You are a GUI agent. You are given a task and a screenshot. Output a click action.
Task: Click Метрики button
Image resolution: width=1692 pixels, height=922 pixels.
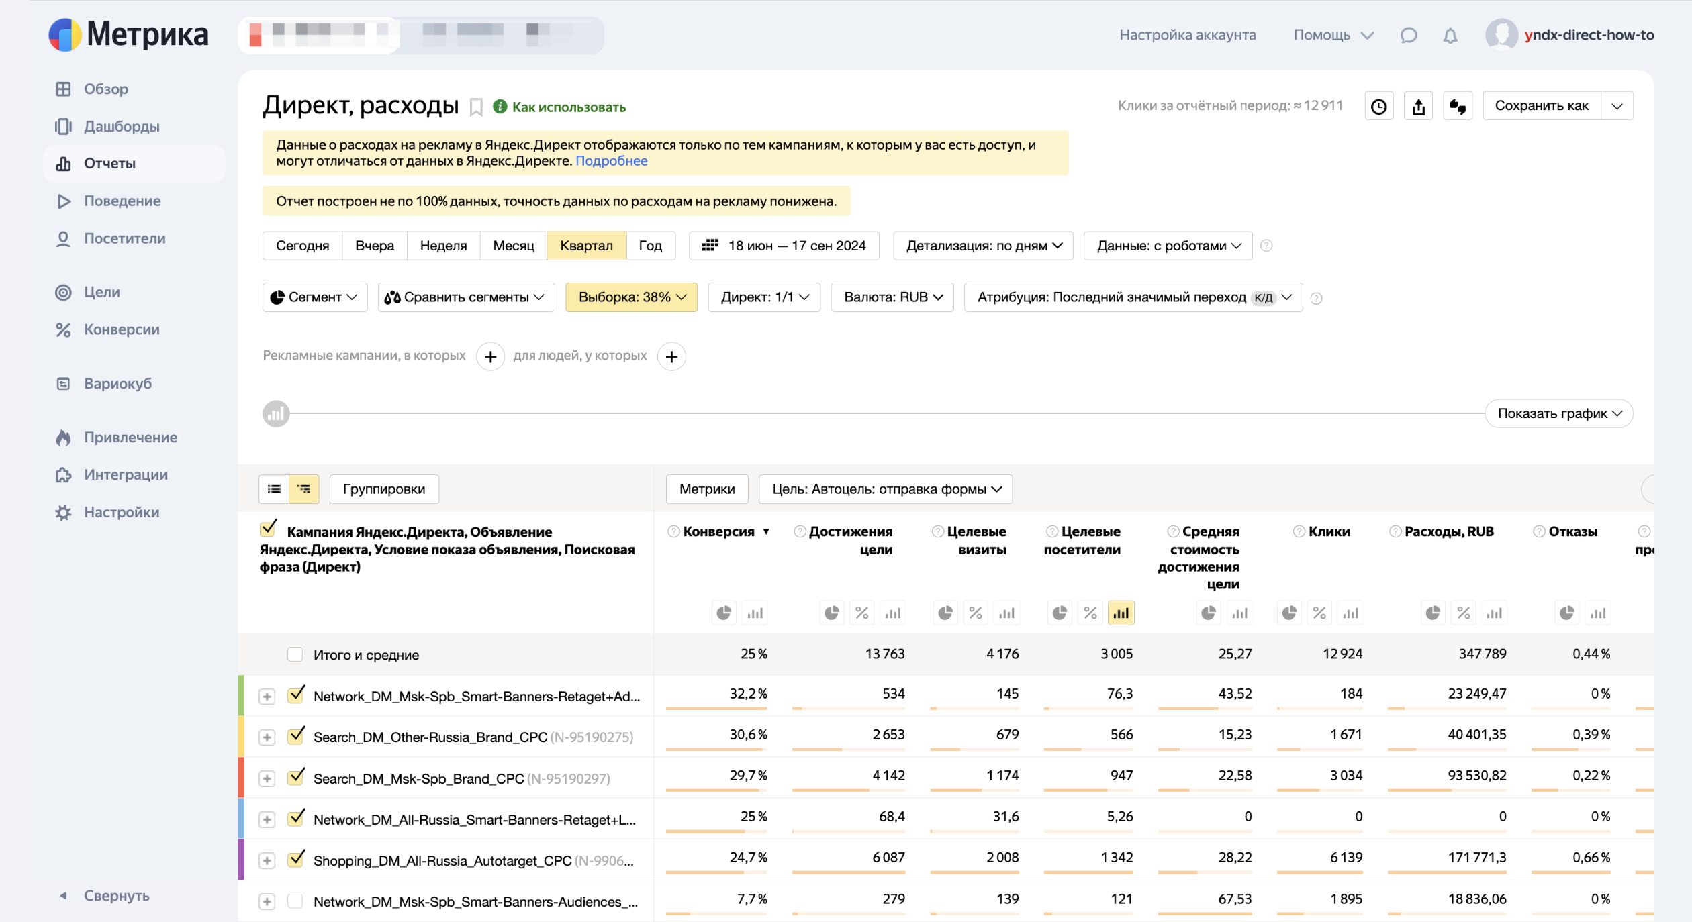tap(707, 489)
